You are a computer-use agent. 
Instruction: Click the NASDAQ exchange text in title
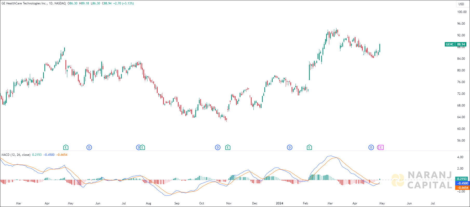click(x=60, y=3)
